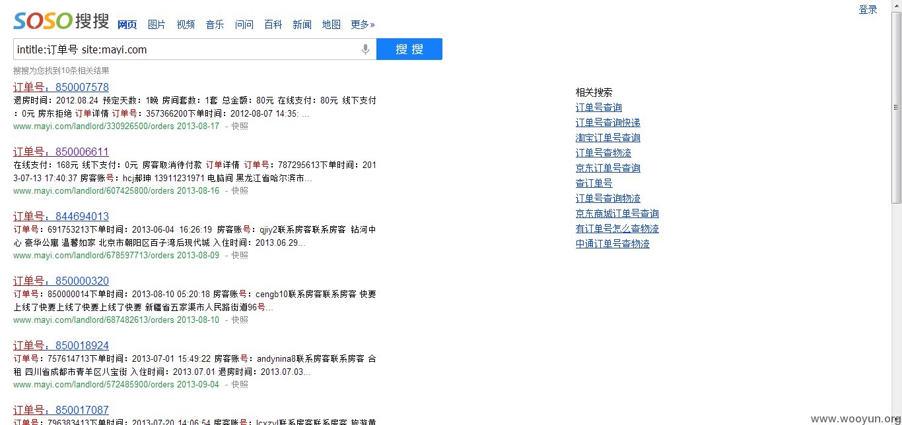Open the 音乐 tab
Image resolution: width=902 pixels, height=425 pixels.
coord(215,24)
